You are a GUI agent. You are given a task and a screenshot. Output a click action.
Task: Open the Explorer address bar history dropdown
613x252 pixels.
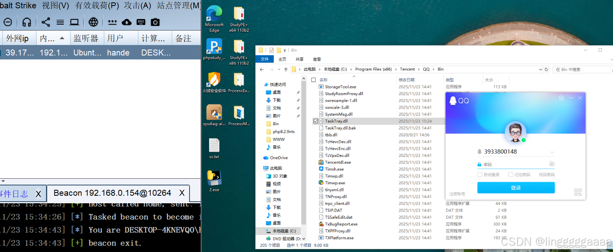[540, 69]
